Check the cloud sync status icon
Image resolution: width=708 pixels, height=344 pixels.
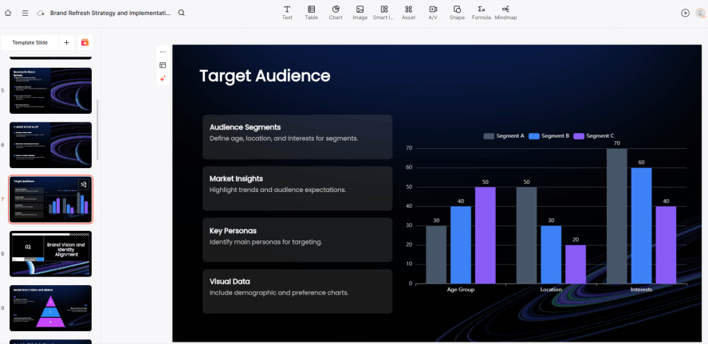[x=40, y=13]
